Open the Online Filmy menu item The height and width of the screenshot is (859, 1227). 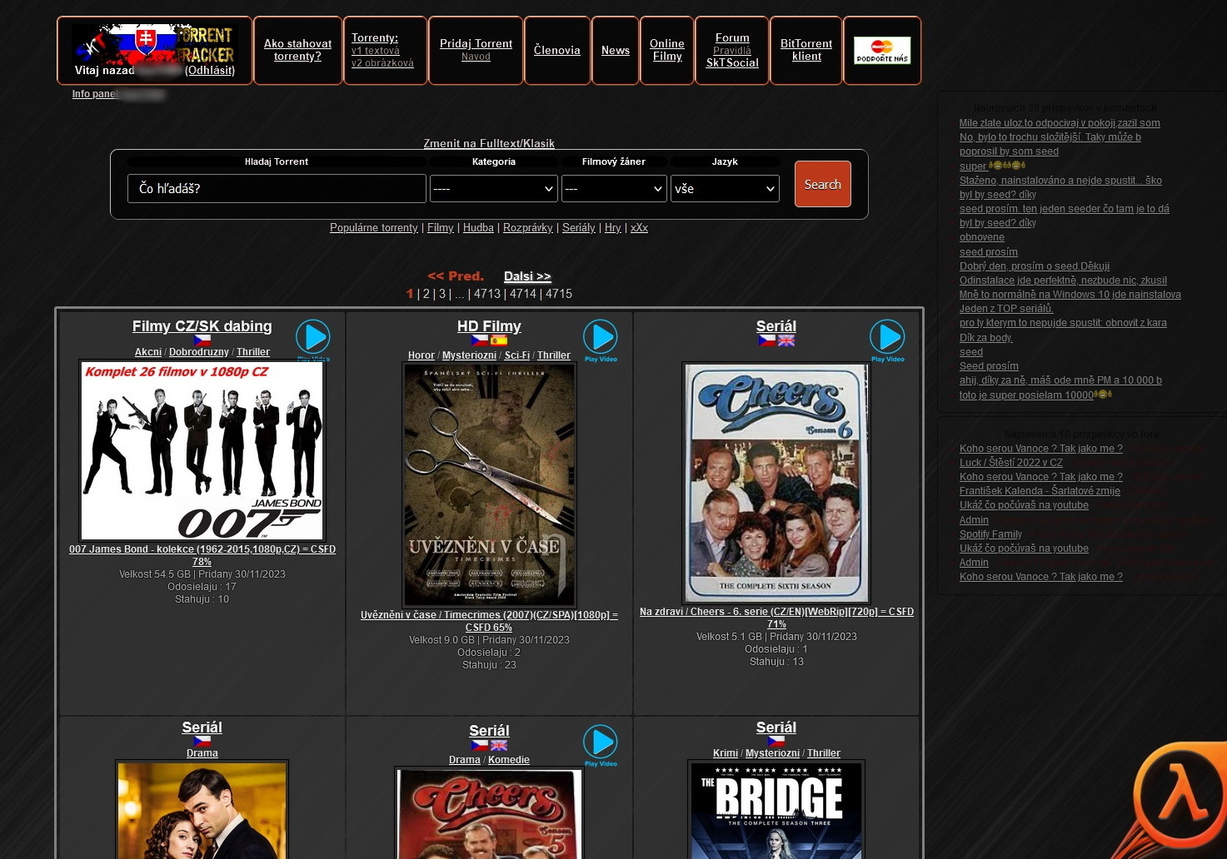click(x=667, y=50)
